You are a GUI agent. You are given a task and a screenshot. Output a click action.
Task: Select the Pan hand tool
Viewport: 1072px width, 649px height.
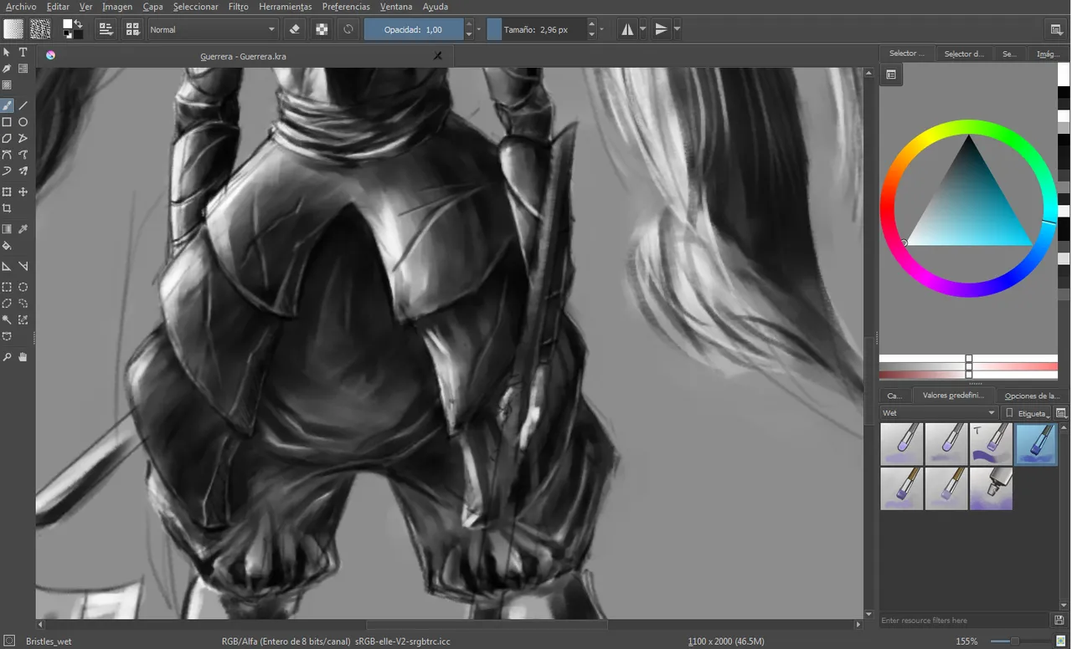(23, 357)
